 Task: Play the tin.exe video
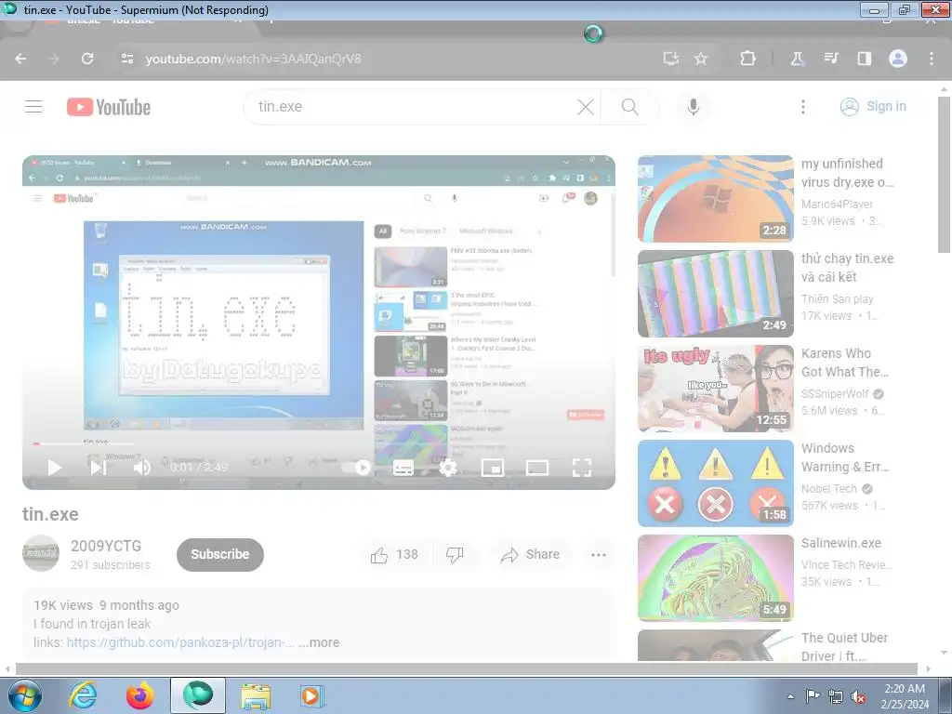(x=55, y=468)
